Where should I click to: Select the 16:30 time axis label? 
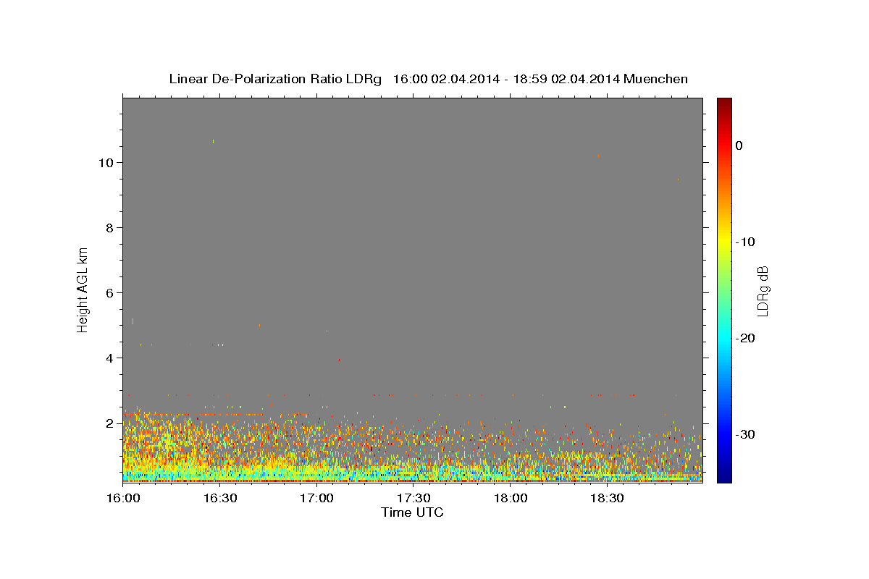coord(220,499)
